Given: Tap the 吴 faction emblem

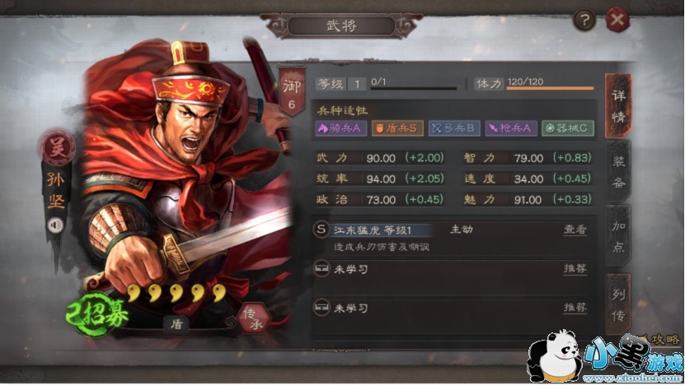Looking at the screenshot, I should (x=57, y=147).
